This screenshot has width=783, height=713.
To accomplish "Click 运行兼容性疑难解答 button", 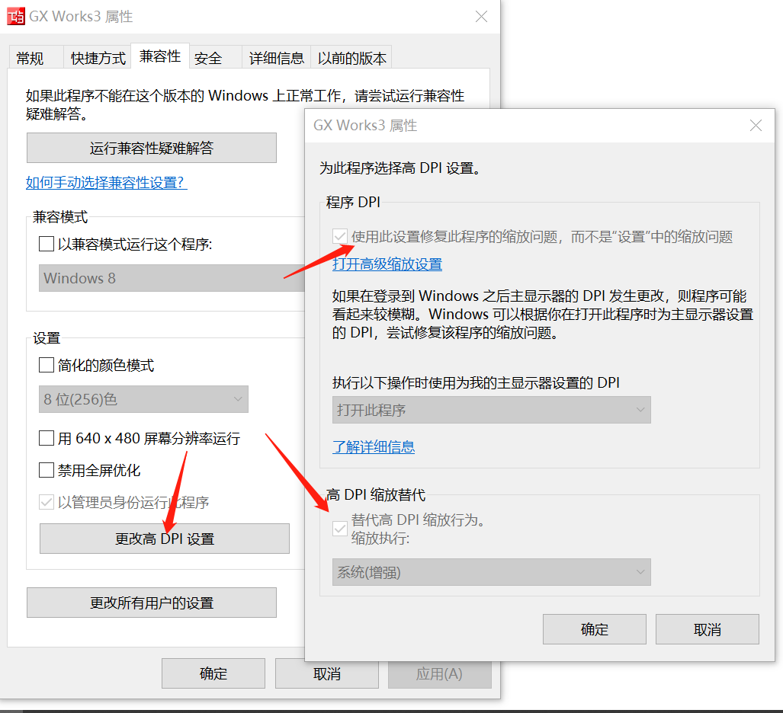I will tap(152, 148).
